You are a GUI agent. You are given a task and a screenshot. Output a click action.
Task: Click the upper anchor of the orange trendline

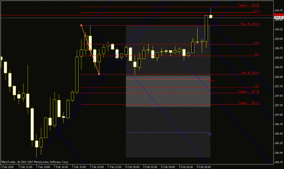point(81,25)
